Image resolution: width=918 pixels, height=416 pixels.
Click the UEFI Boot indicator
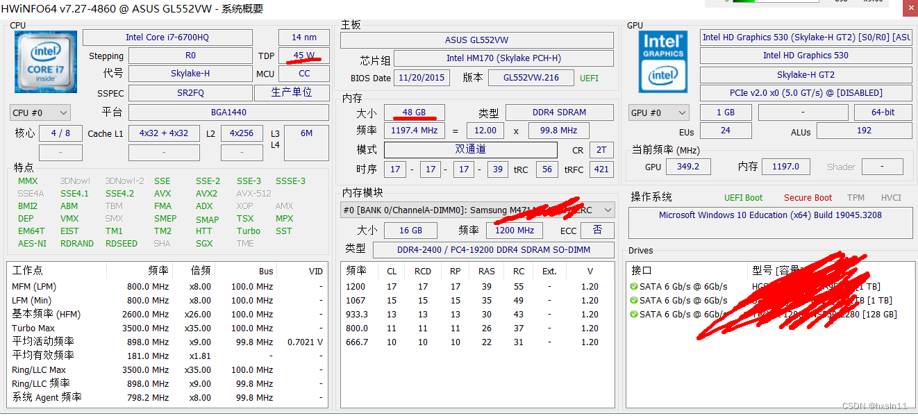click(743, 198)
